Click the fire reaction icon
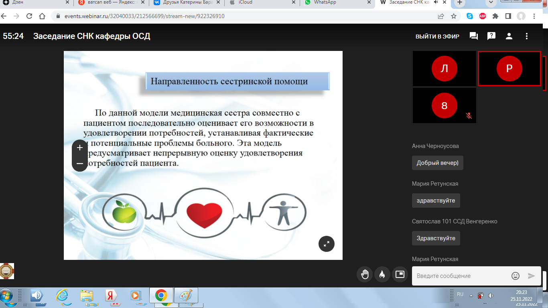 tap(382, 274)
